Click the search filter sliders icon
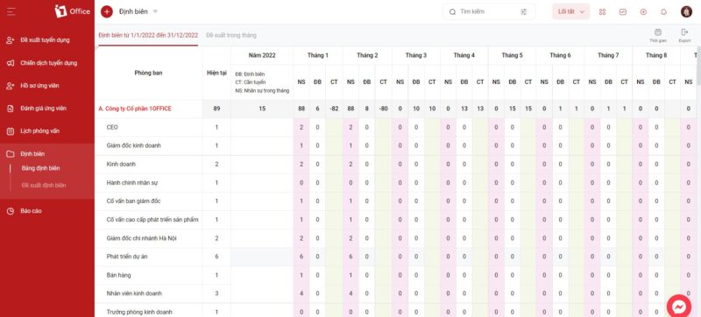 [x=523, y=12]
